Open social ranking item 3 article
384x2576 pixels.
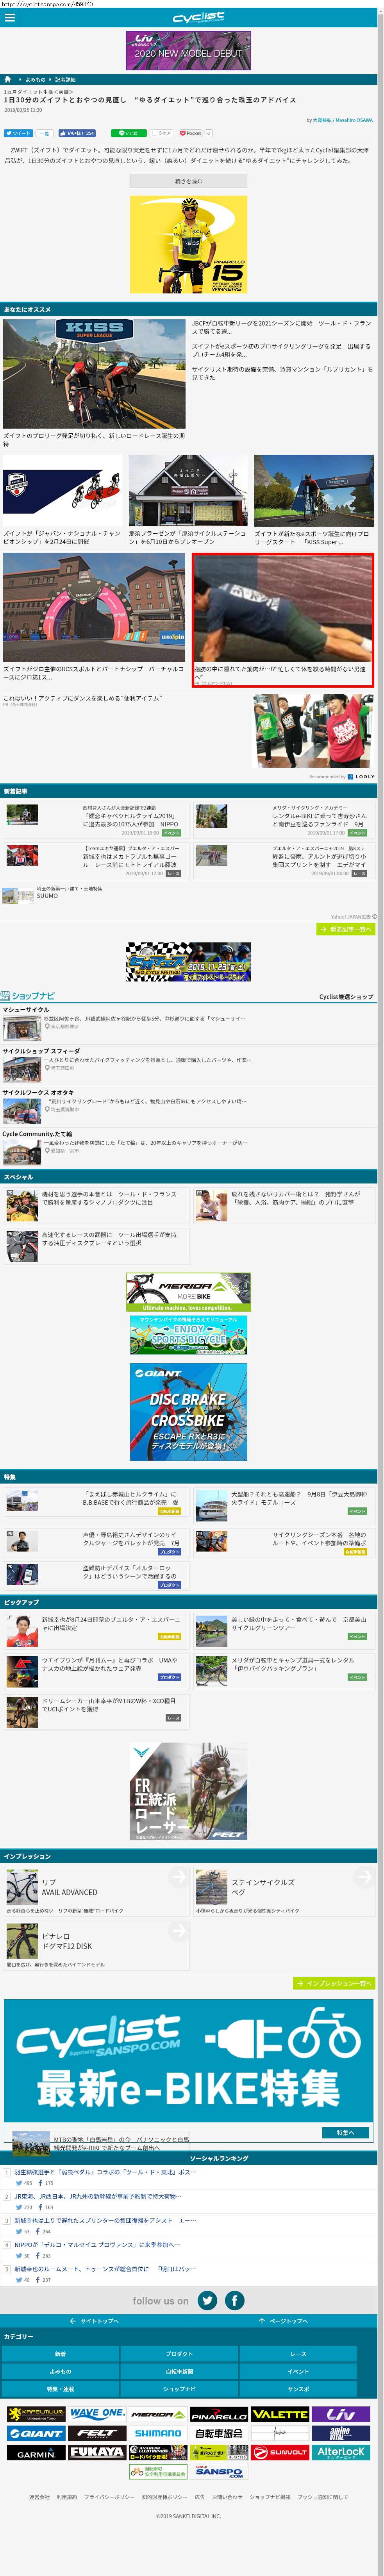click(x=106, y=2220)
